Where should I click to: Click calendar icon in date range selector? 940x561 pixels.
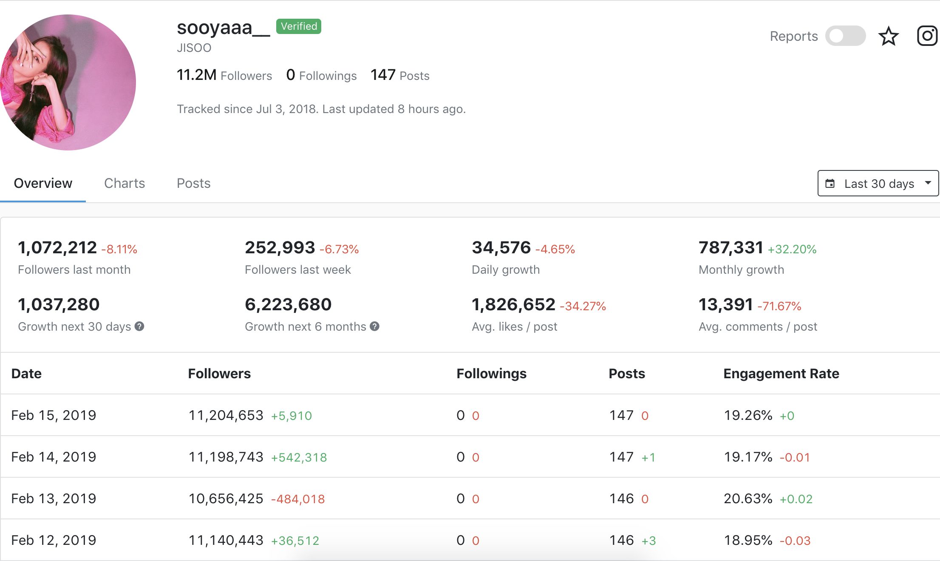(x=830, y=184)
